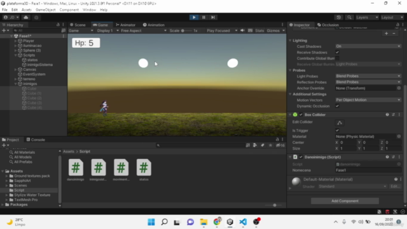Open the Assets menu
The image size is (407, 229).
[x=27, y=10]
